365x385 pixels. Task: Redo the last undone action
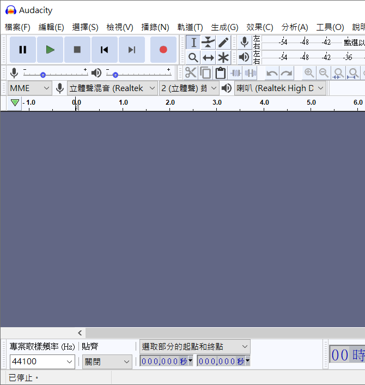click(287, 73)
